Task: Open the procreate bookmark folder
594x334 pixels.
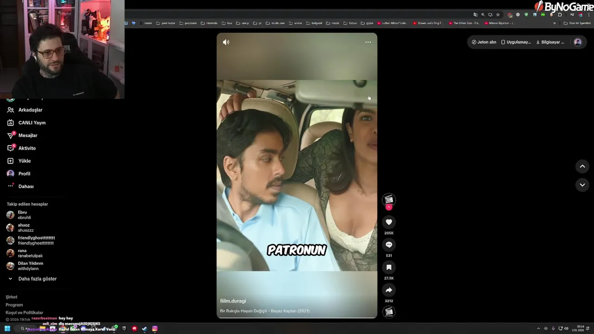Action: pos(188,23)
